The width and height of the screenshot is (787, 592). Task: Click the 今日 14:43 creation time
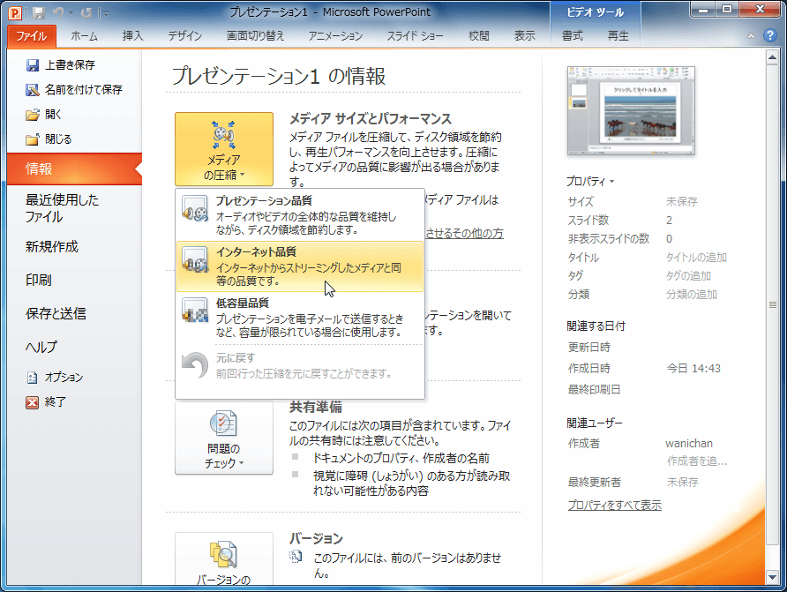693,368
